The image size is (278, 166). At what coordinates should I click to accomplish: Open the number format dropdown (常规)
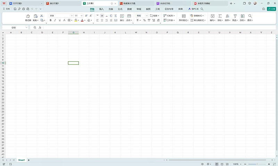point(147,16)
